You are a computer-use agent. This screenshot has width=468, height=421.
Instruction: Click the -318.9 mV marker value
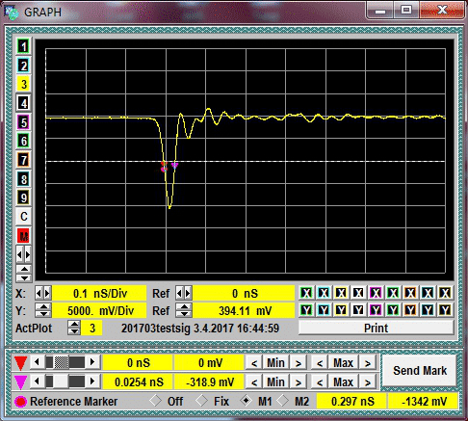coord(209,382)
